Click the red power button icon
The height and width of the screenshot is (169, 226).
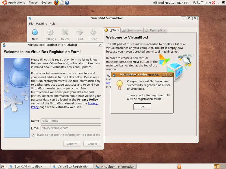coord(214,3)
